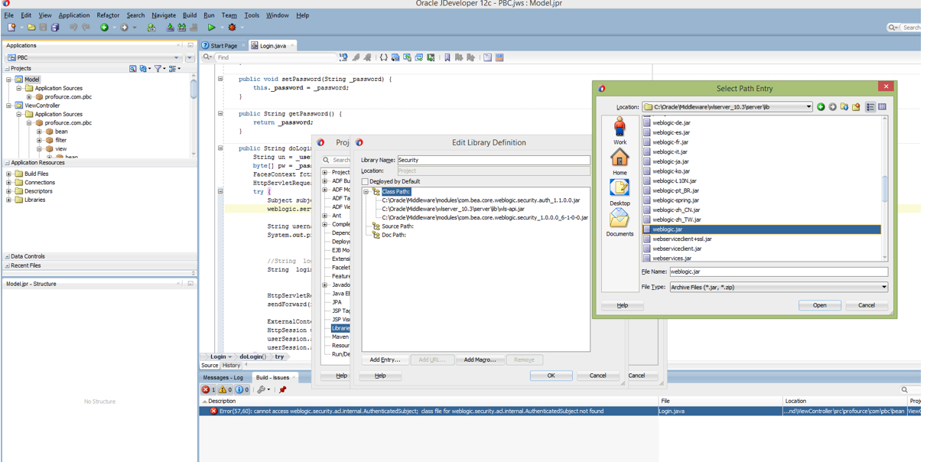The height and width of the screenshot is (462, 927).
Task: Open the File menu
Action: pos(9,15)
